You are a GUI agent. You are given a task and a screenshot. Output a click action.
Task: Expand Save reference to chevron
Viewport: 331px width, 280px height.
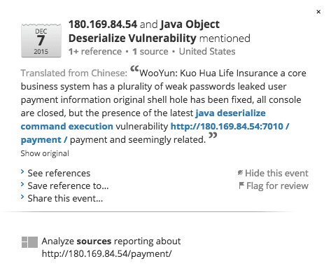pyautogui.click(x=22, y=185)
